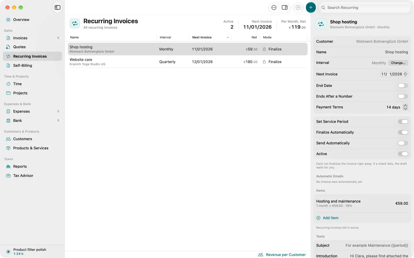
Task: Click the Overview grid icon in sidebar
Action: click(8, 20)
